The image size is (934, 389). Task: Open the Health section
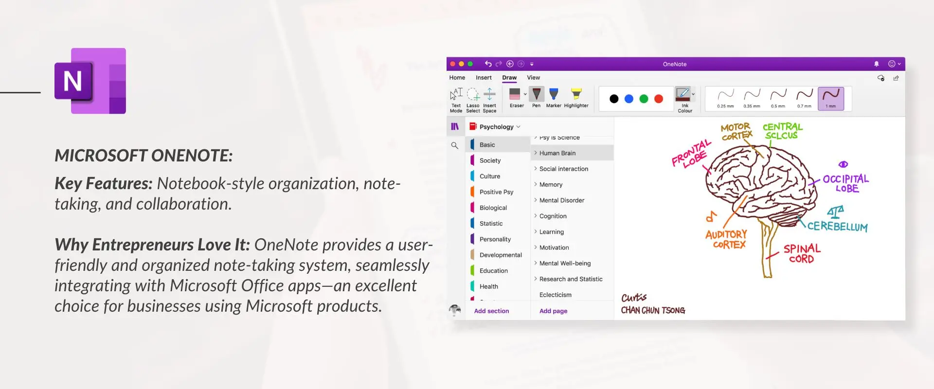[498, 286]
